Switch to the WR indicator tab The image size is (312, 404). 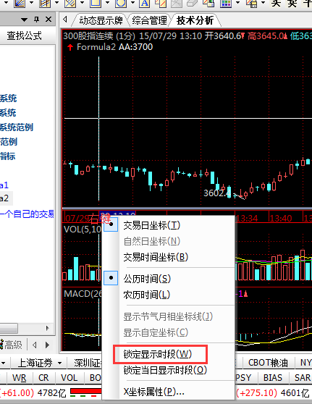(19, 378)
